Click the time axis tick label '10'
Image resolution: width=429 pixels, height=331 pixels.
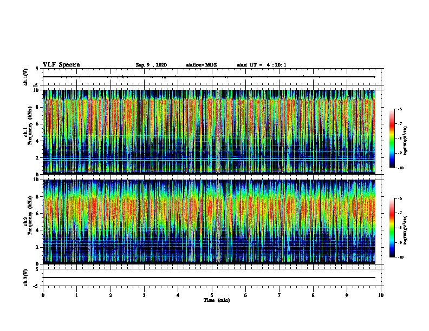tap(381, 295)
